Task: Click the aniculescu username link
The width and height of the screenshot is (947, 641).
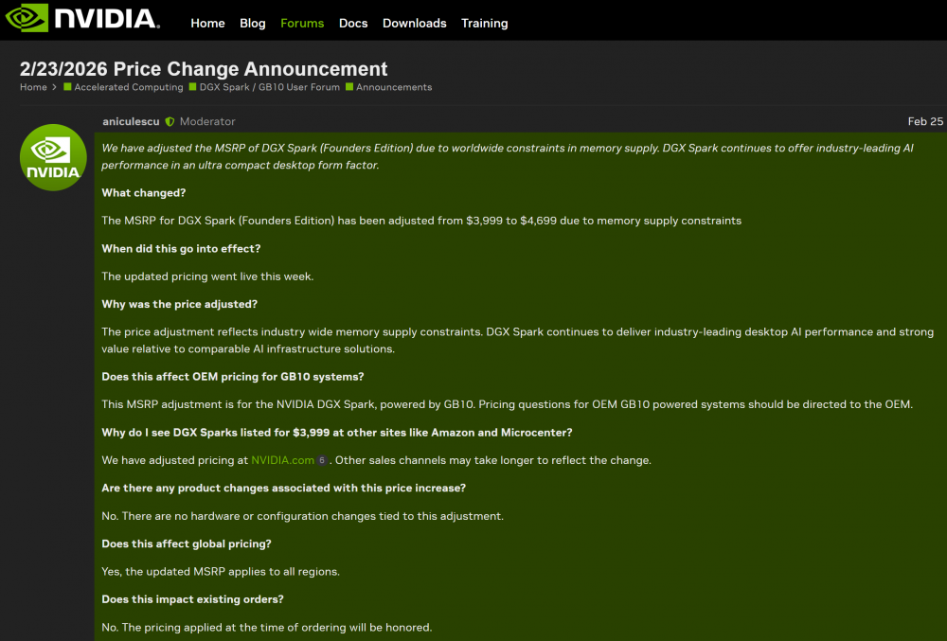Action: [131, 122]
